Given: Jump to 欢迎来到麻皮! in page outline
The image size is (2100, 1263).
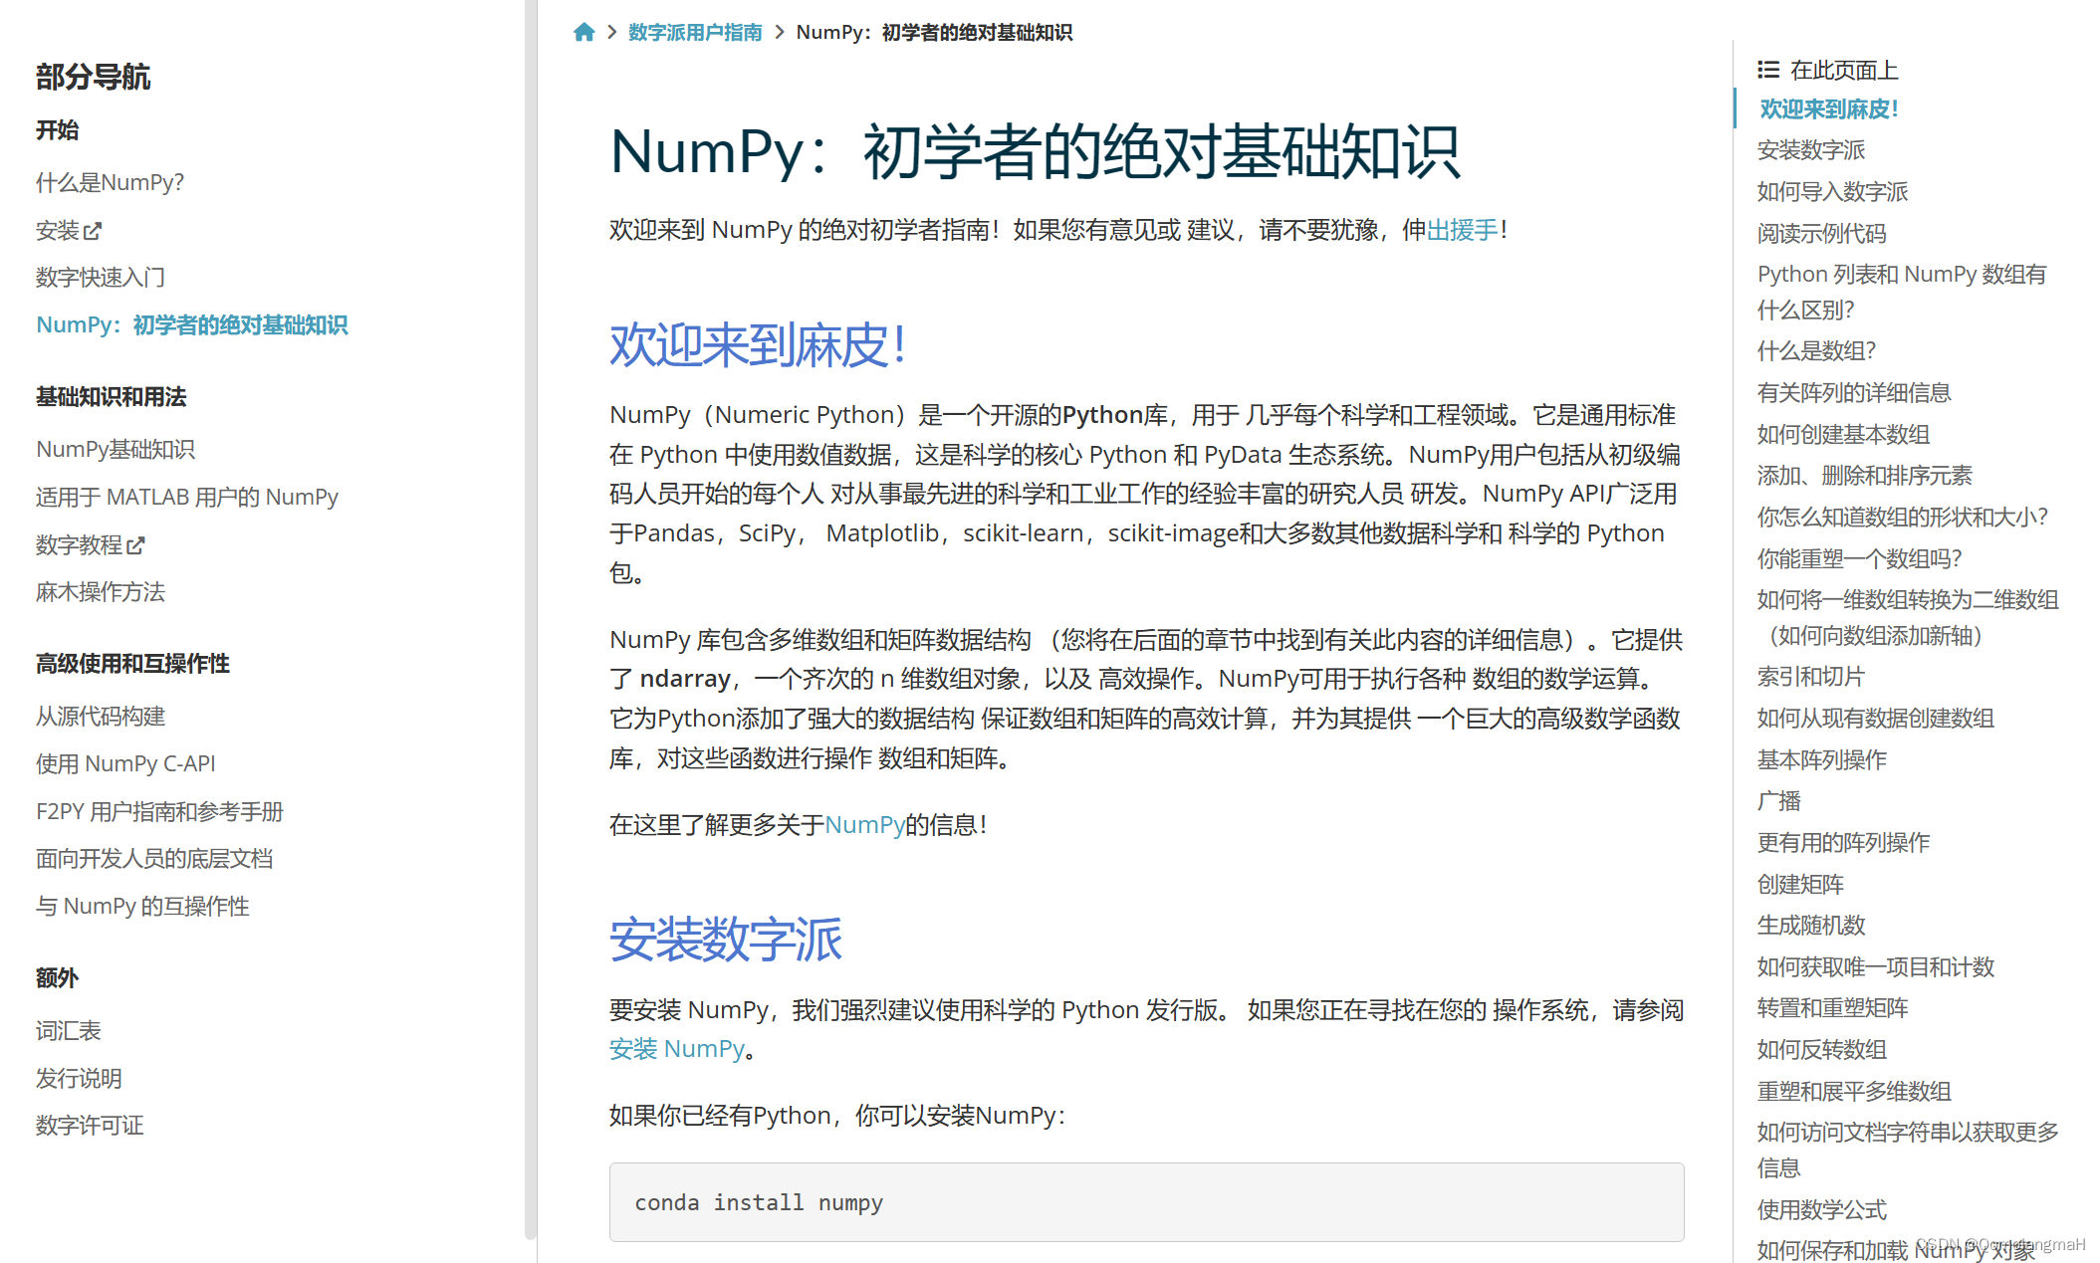Looking at the screenshot, I should coord(1829,108).
